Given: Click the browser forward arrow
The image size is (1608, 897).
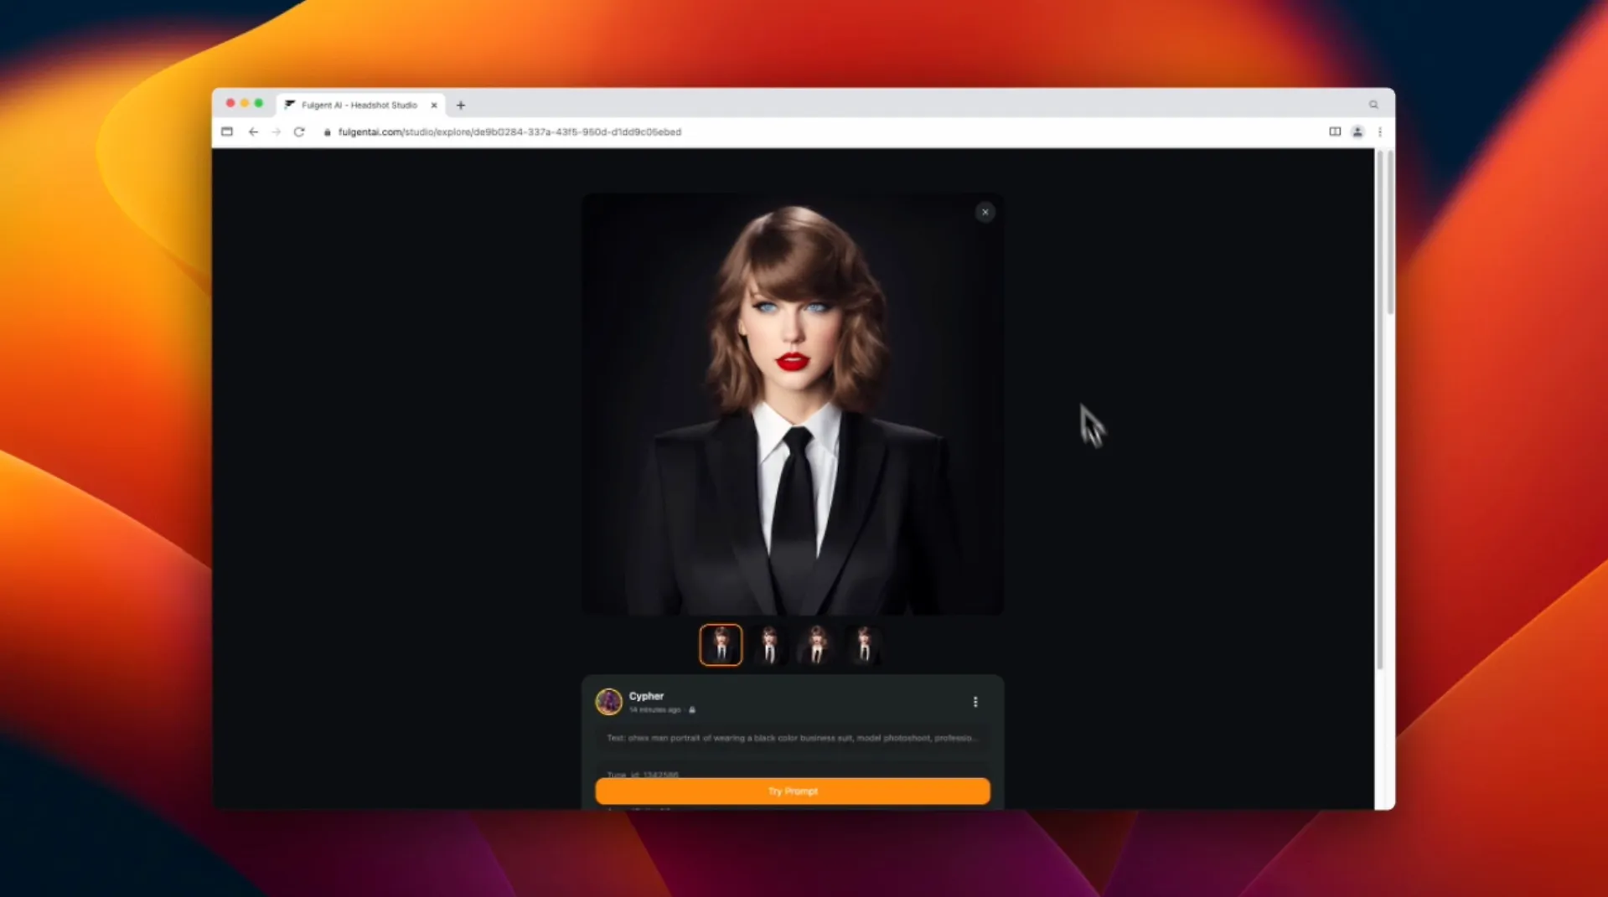Looking at the screenshot, I should (x=276, y=131).
